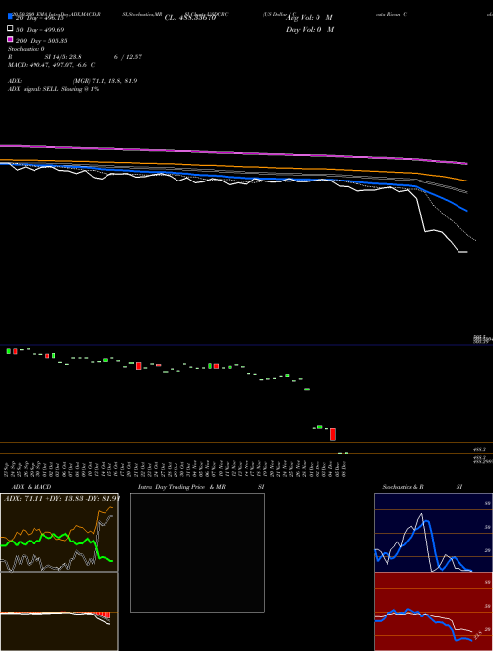Click the large red candlestick near 04 Dec
The image size is (493, 651).
pyautogui.click(x=333, y=434)
